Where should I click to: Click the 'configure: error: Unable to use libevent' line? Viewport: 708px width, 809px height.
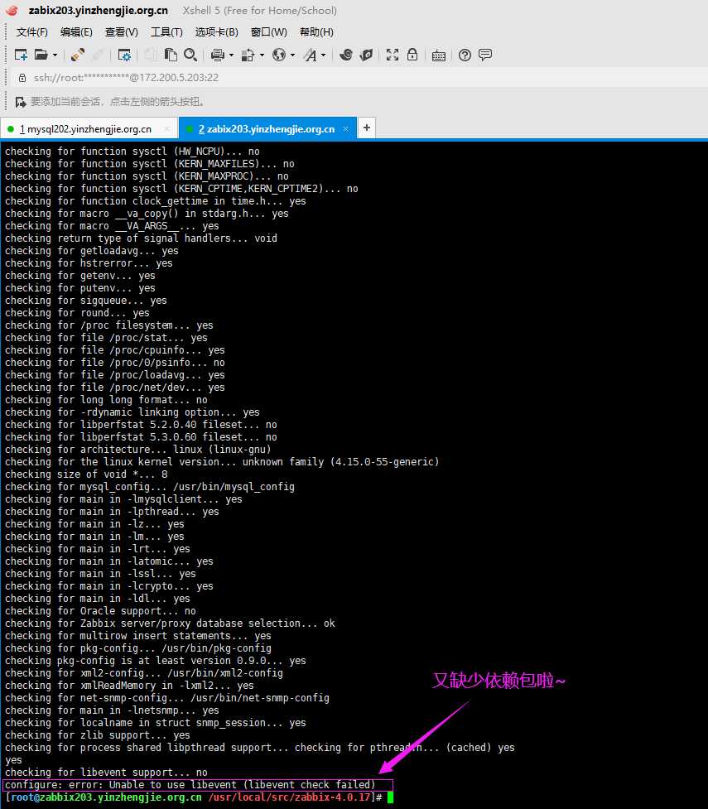click(190, 785)
